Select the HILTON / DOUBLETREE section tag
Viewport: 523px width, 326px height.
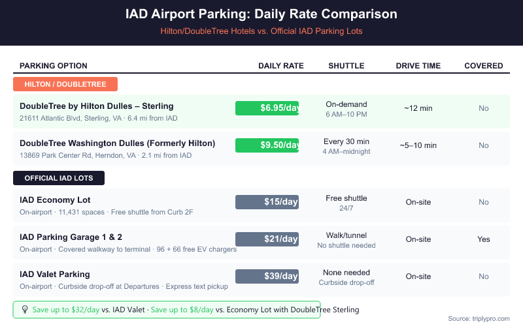[x=65, y=84]
